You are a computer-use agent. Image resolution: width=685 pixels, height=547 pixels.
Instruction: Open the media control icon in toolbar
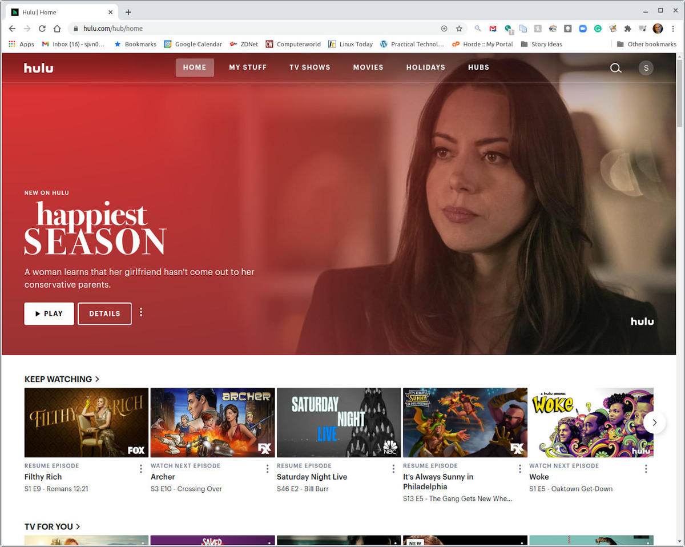click(643, 29)
